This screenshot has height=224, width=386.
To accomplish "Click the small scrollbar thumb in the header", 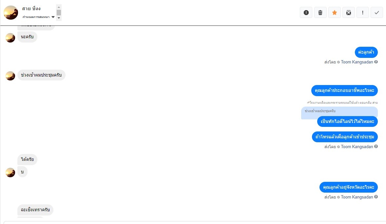I will click(59, 12).
